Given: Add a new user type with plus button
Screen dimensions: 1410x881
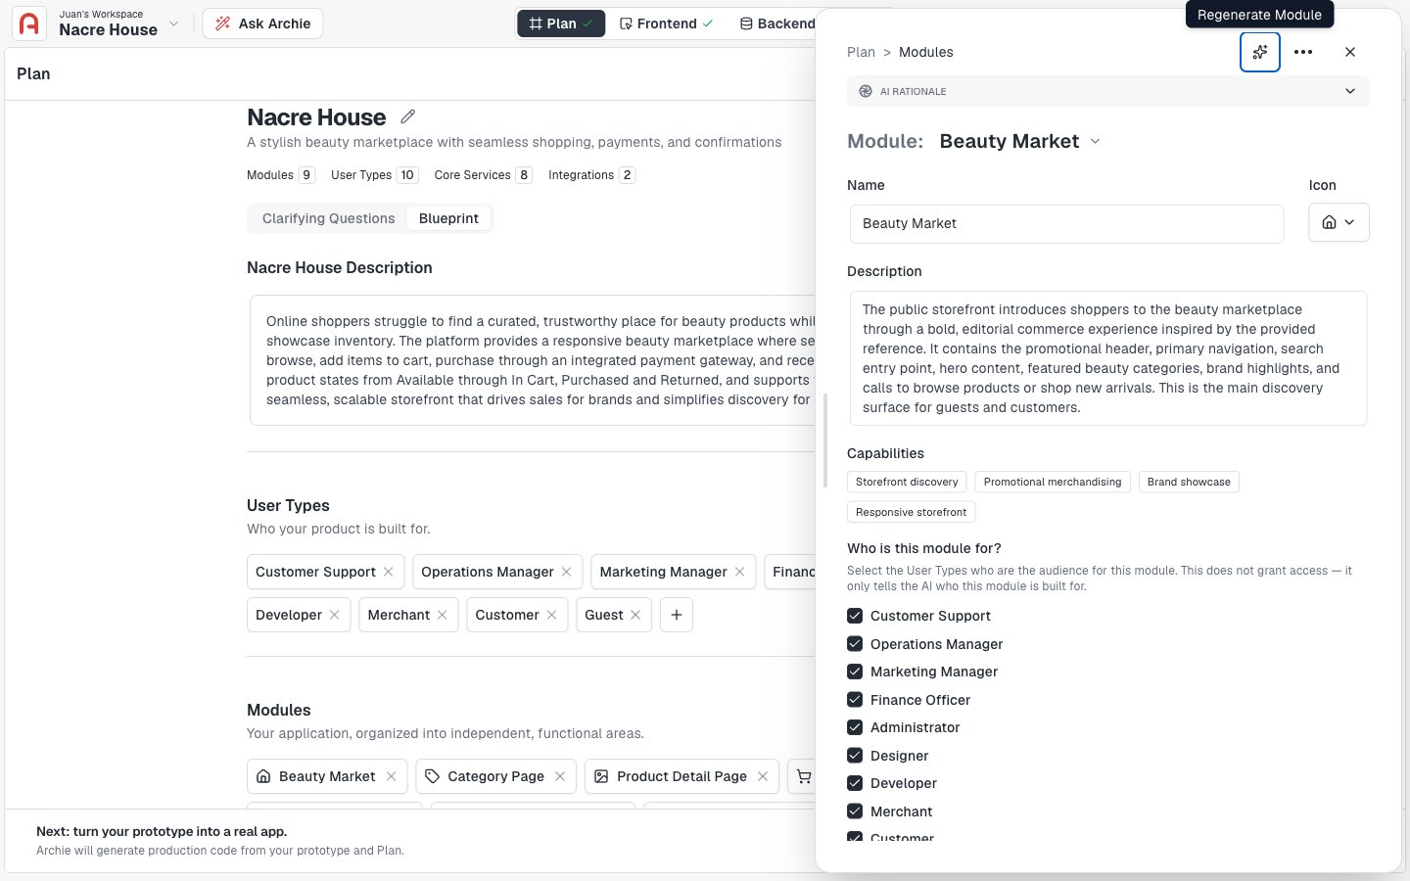Looking at the screenshot, I should coord(677,615).
